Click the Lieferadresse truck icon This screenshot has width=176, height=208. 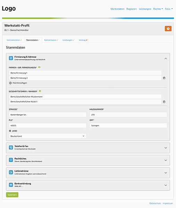(x=11, y=172)
